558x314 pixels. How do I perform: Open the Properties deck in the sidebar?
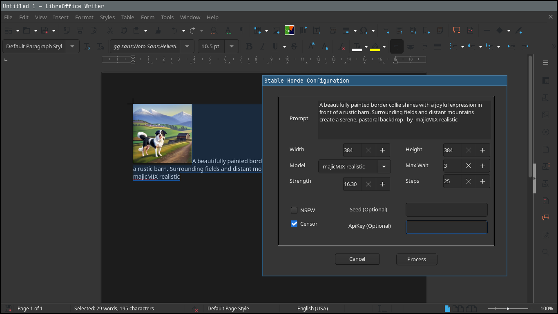[x=546, y=81]
